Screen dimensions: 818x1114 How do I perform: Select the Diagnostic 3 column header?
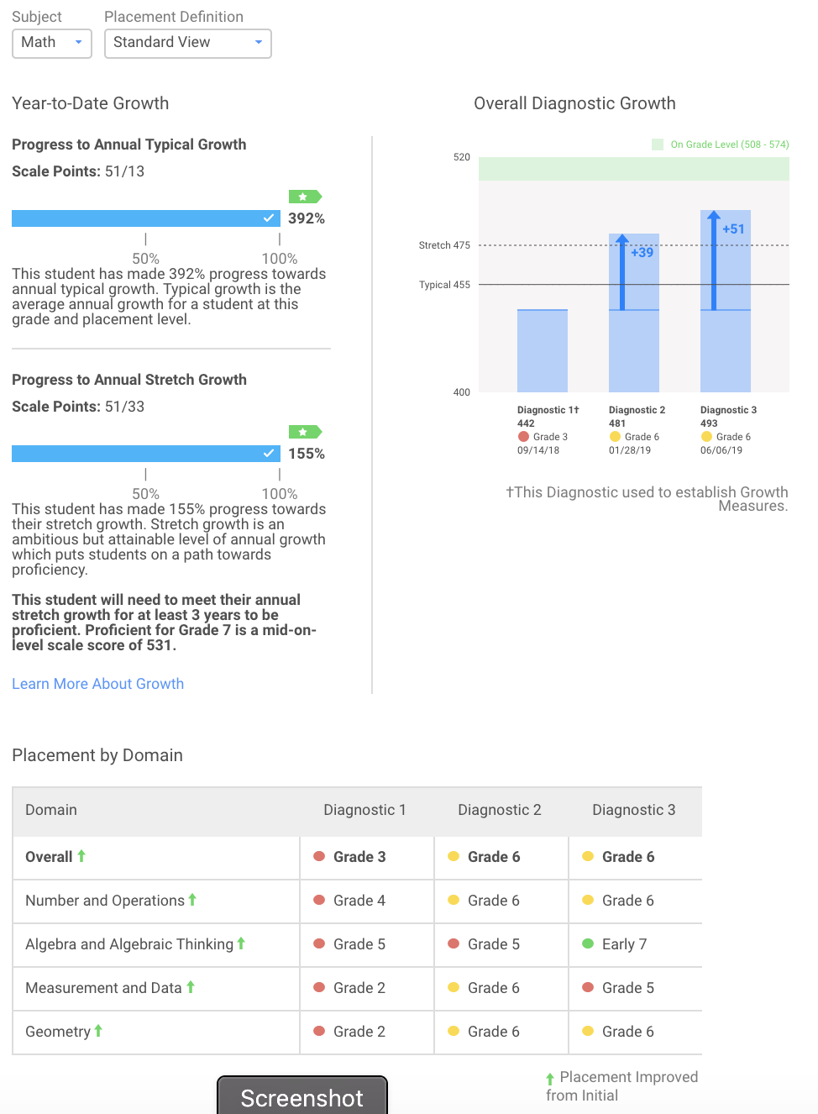633,810
